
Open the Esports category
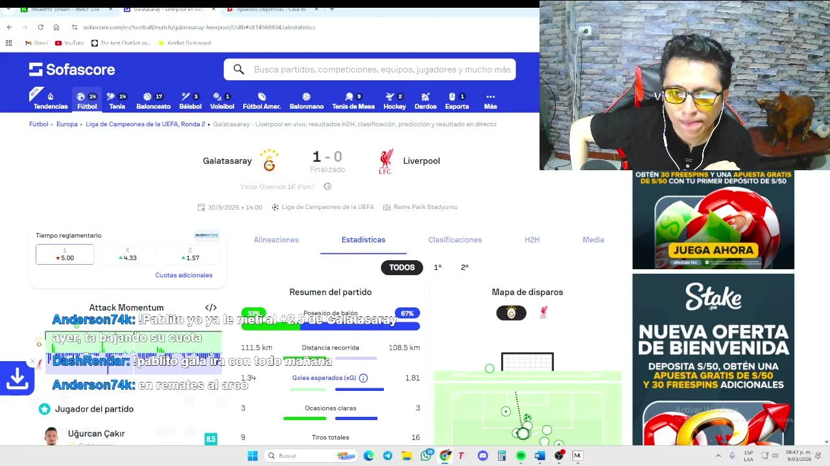[x=456, y=100]
